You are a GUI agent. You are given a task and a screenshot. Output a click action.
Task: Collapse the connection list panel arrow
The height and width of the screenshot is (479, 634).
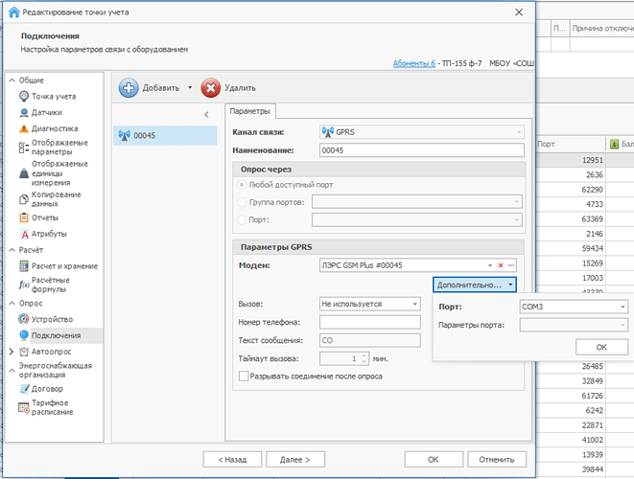(x=206, y=115)
